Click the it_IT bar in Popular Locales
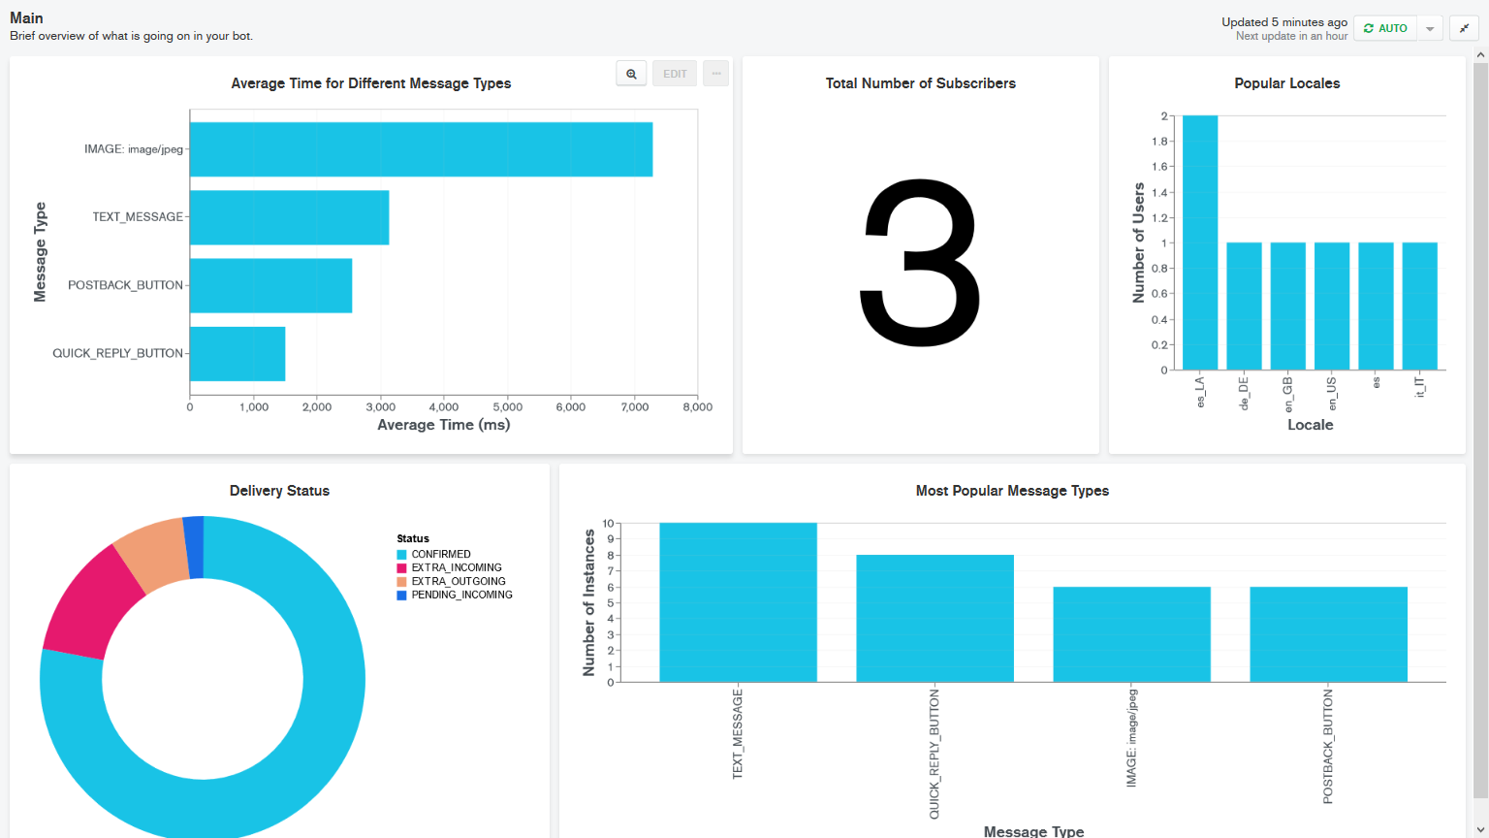The image size is (1489, 838). tap(1420, 306)
